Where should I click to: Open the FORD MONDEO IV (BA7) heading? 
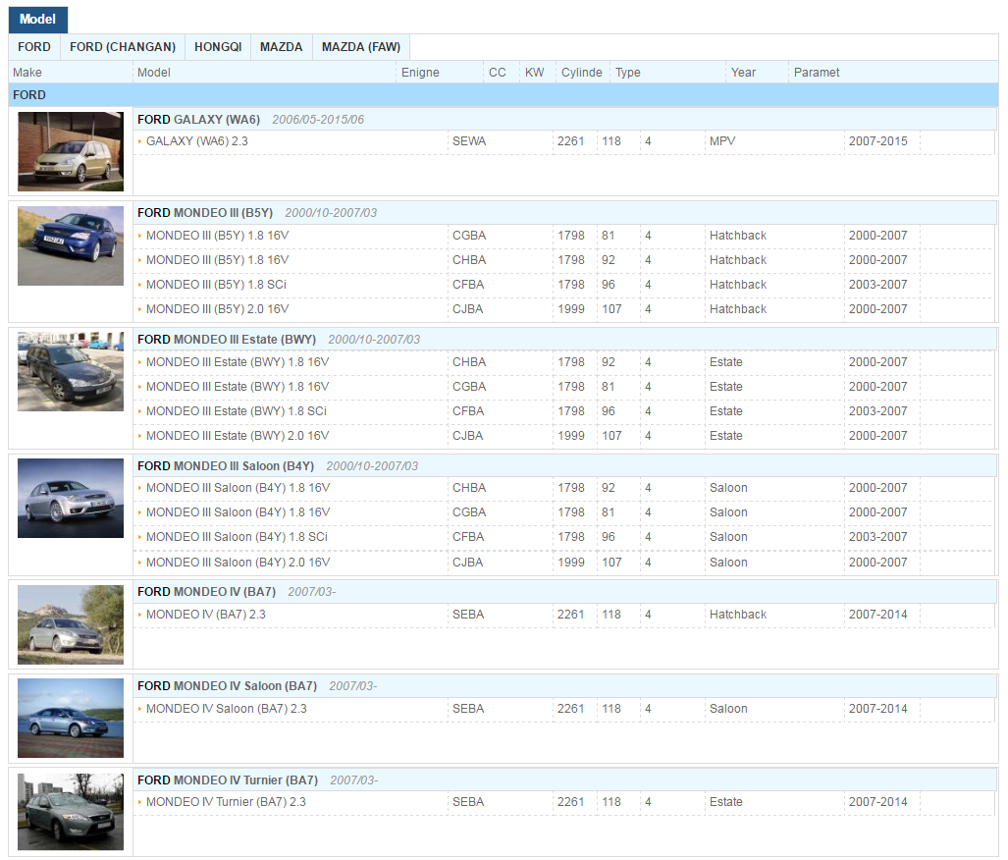pyautogui.click(x=206, y=592)
